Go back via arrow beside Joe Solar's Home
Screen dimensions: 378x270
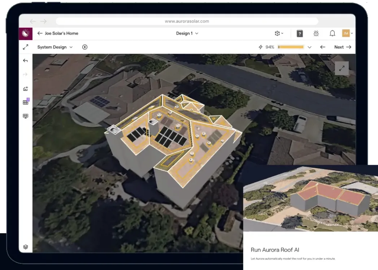click(40, 34)
